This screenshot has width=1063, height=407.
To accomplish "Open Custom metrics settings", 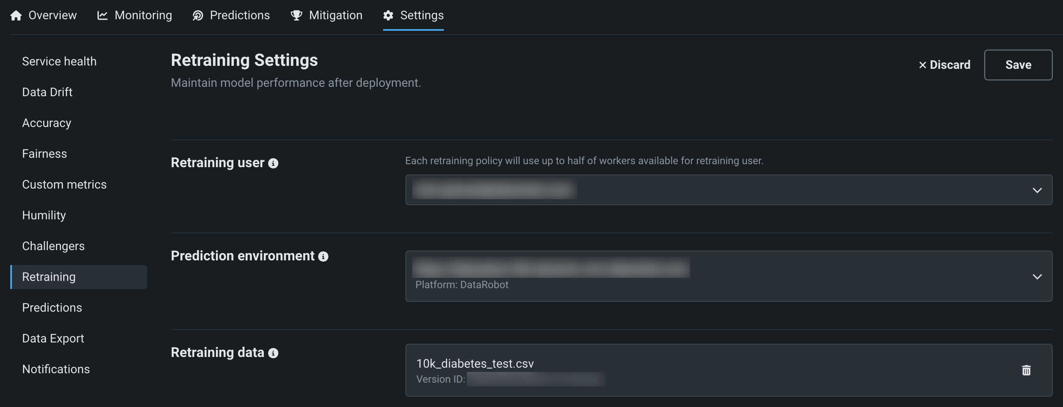I will click(x=65, y=185).
